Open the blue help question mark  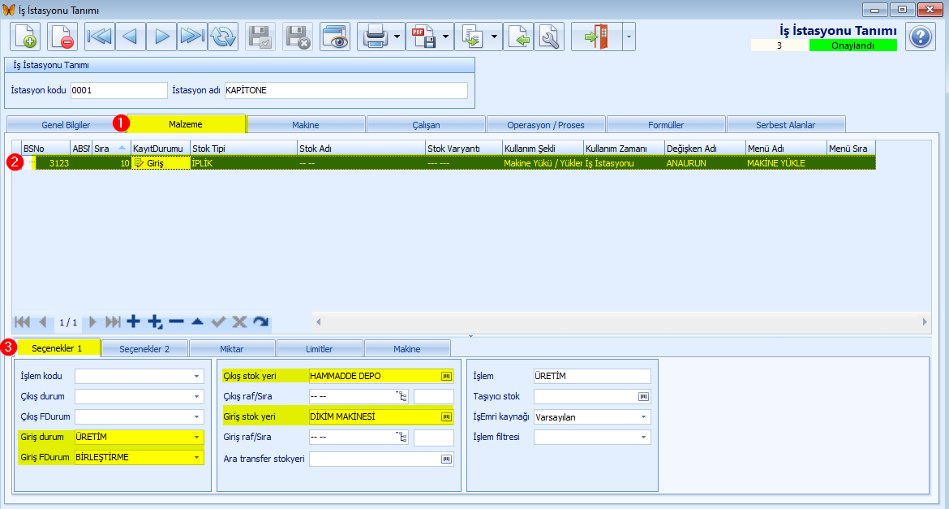tap(920, 37)
